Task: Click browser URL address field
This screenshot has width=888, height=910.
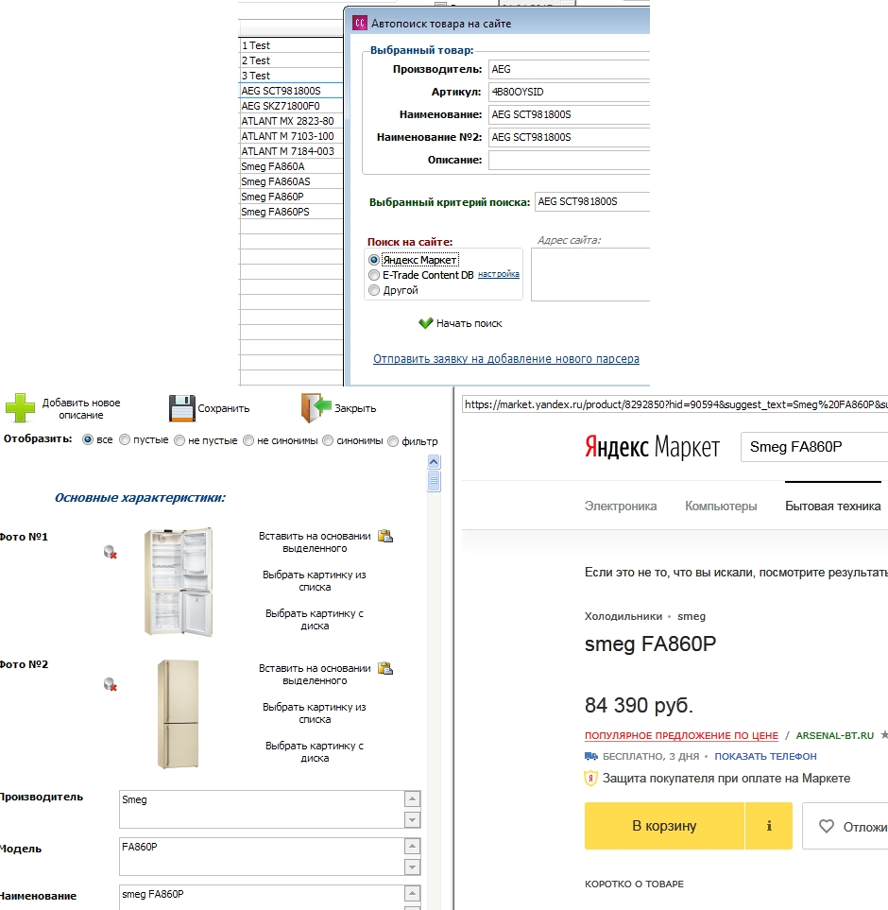Action: click(675, 404)
